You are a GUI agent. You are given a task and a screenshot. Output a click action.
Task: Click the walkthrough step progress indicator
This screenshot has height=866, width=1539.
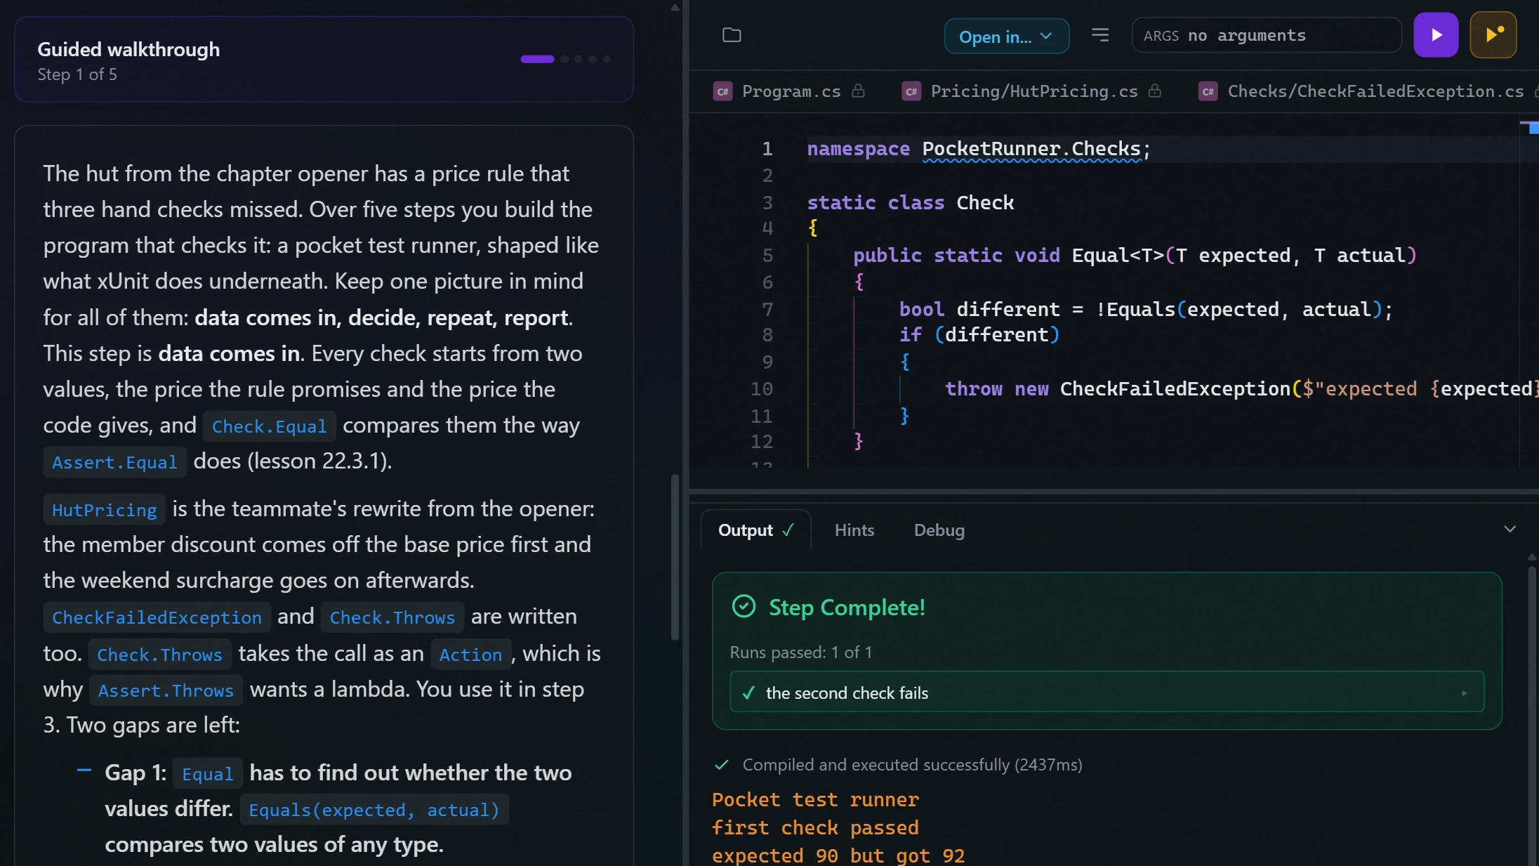[565, 59]
